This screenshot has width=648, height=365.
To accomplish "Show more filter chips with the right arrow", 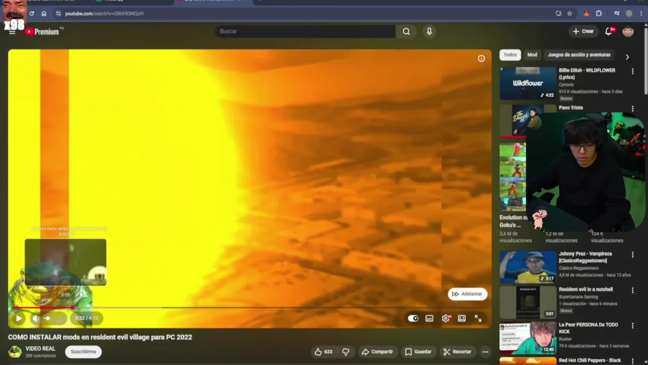I will click(x=627, y=57).
